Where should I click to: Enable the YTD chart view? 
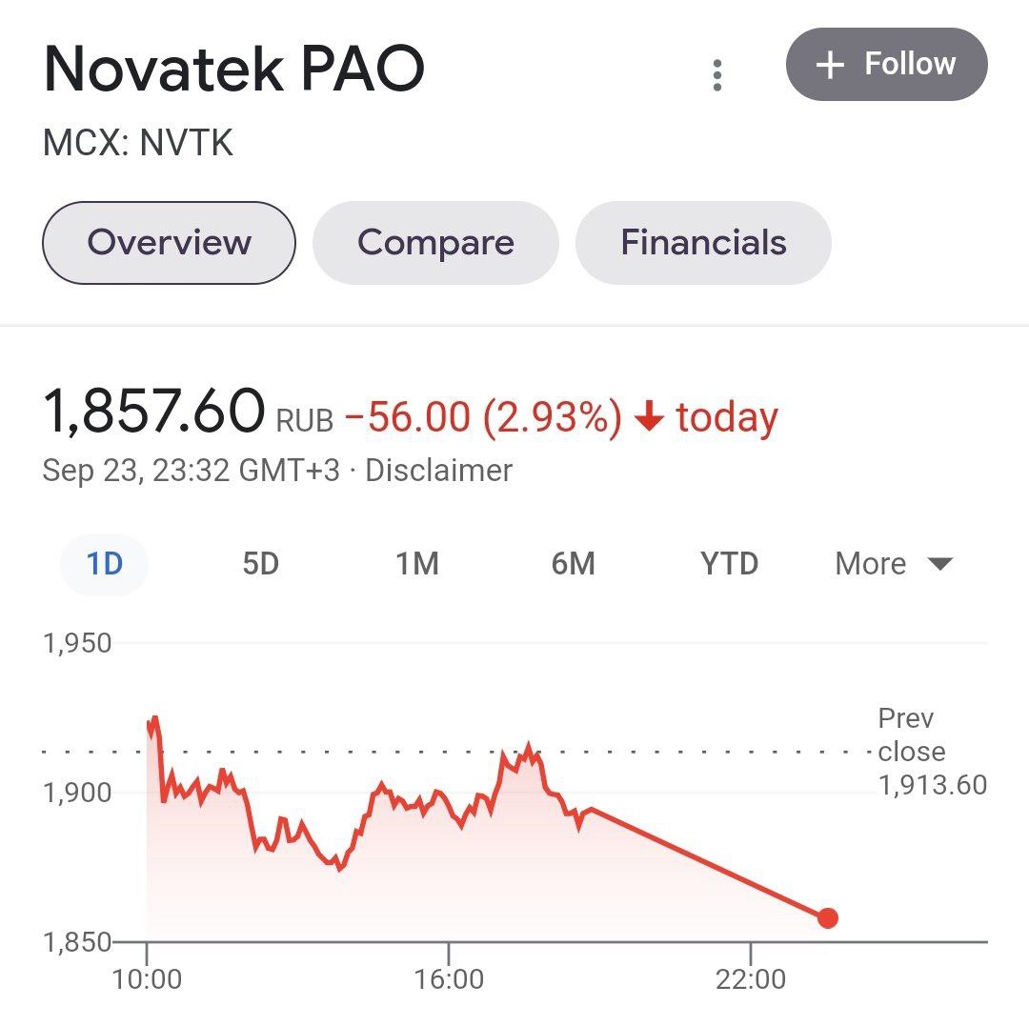[729, 563]
